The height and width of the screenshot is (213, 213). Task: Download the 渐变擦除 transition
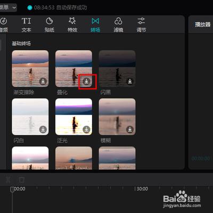pyautogui.click(x=43, y=81)
